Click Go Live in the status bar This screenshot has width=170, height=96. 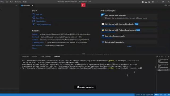(159, 95)
